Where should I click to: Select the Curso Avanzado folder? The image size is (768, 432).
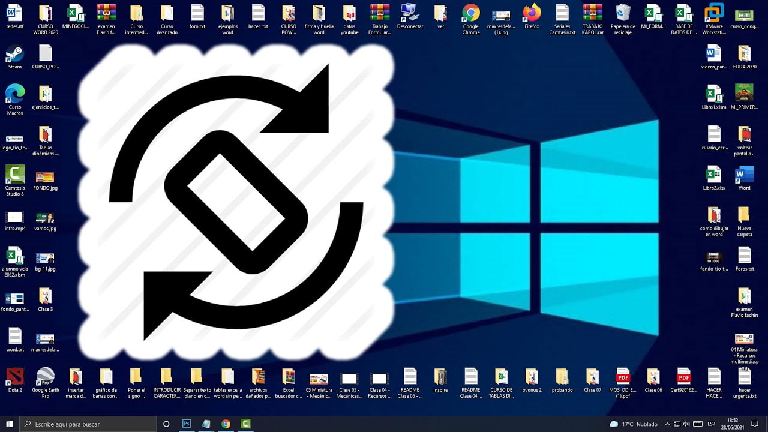tap(167, 19)
